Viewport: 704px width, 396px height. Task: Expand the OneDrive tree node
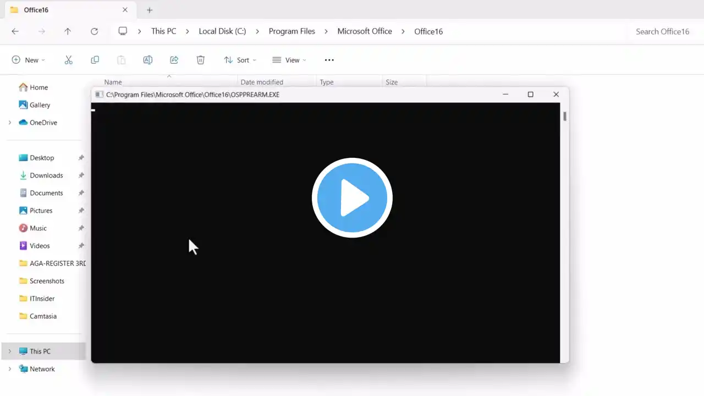coord(10,123)
